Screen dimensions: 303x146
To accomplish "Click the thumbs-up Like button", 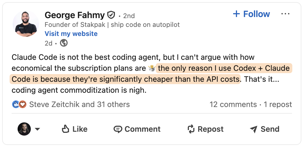I will point(75,129).
